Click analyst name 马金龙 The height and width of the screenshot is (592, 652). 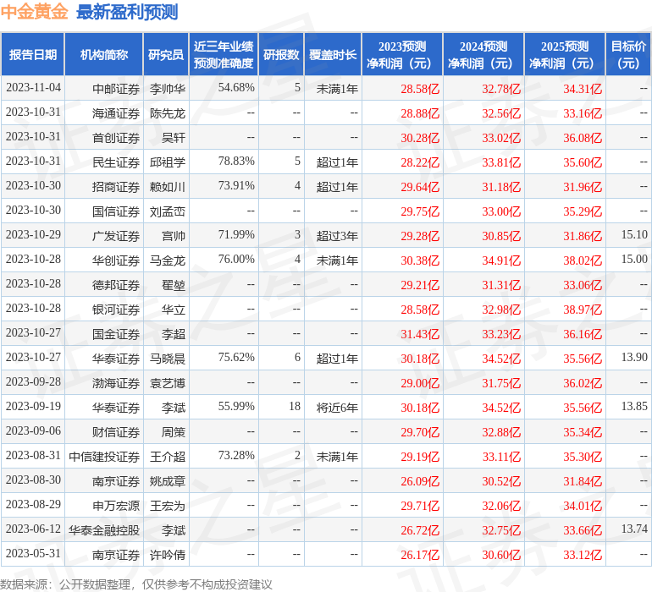tap(167, 260)
